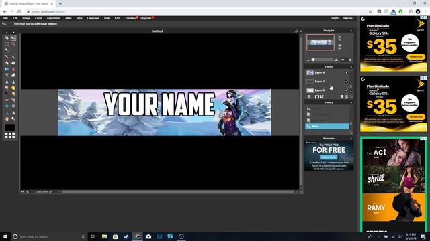Open the main color swatch picker

(10, 127)
